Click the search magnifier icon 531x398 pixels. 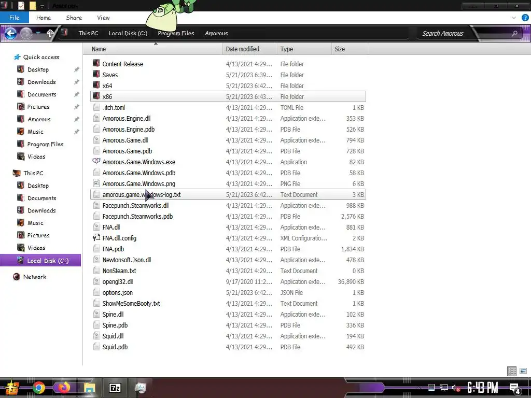[x=514, y=33]
